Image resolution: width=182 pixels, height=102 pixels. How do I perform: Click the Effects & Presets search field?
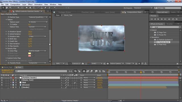coord(166,27)
